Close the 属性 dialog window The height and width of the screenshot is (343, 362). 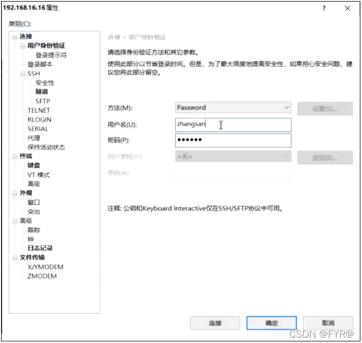348,9
